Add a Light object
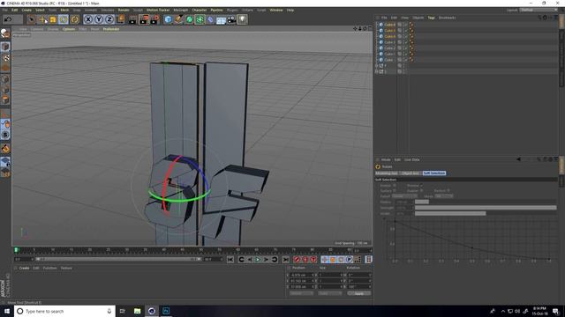 (x=242, y=19)
